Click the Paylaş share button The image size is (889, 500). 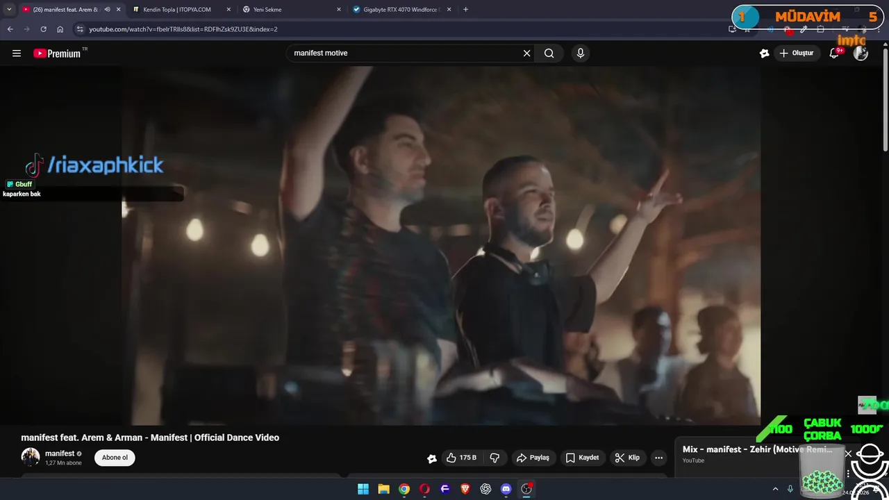(533, 458)
